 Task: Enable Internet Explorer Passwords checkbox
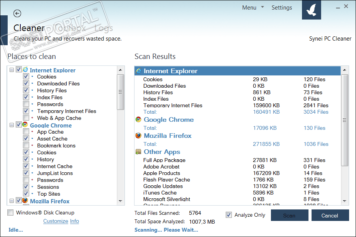click(26, 104)
